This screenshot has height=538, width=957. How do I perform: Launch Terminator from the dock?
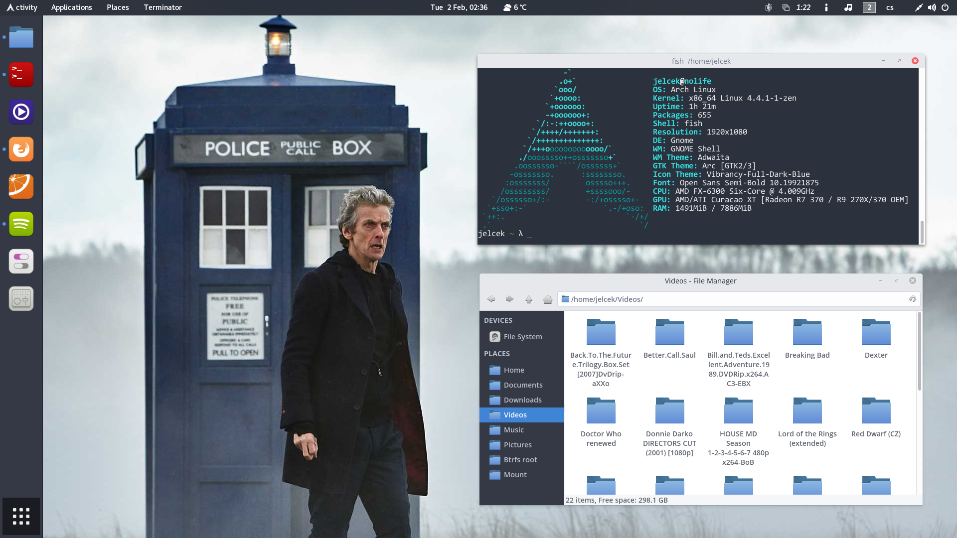[x=21, y=75]
